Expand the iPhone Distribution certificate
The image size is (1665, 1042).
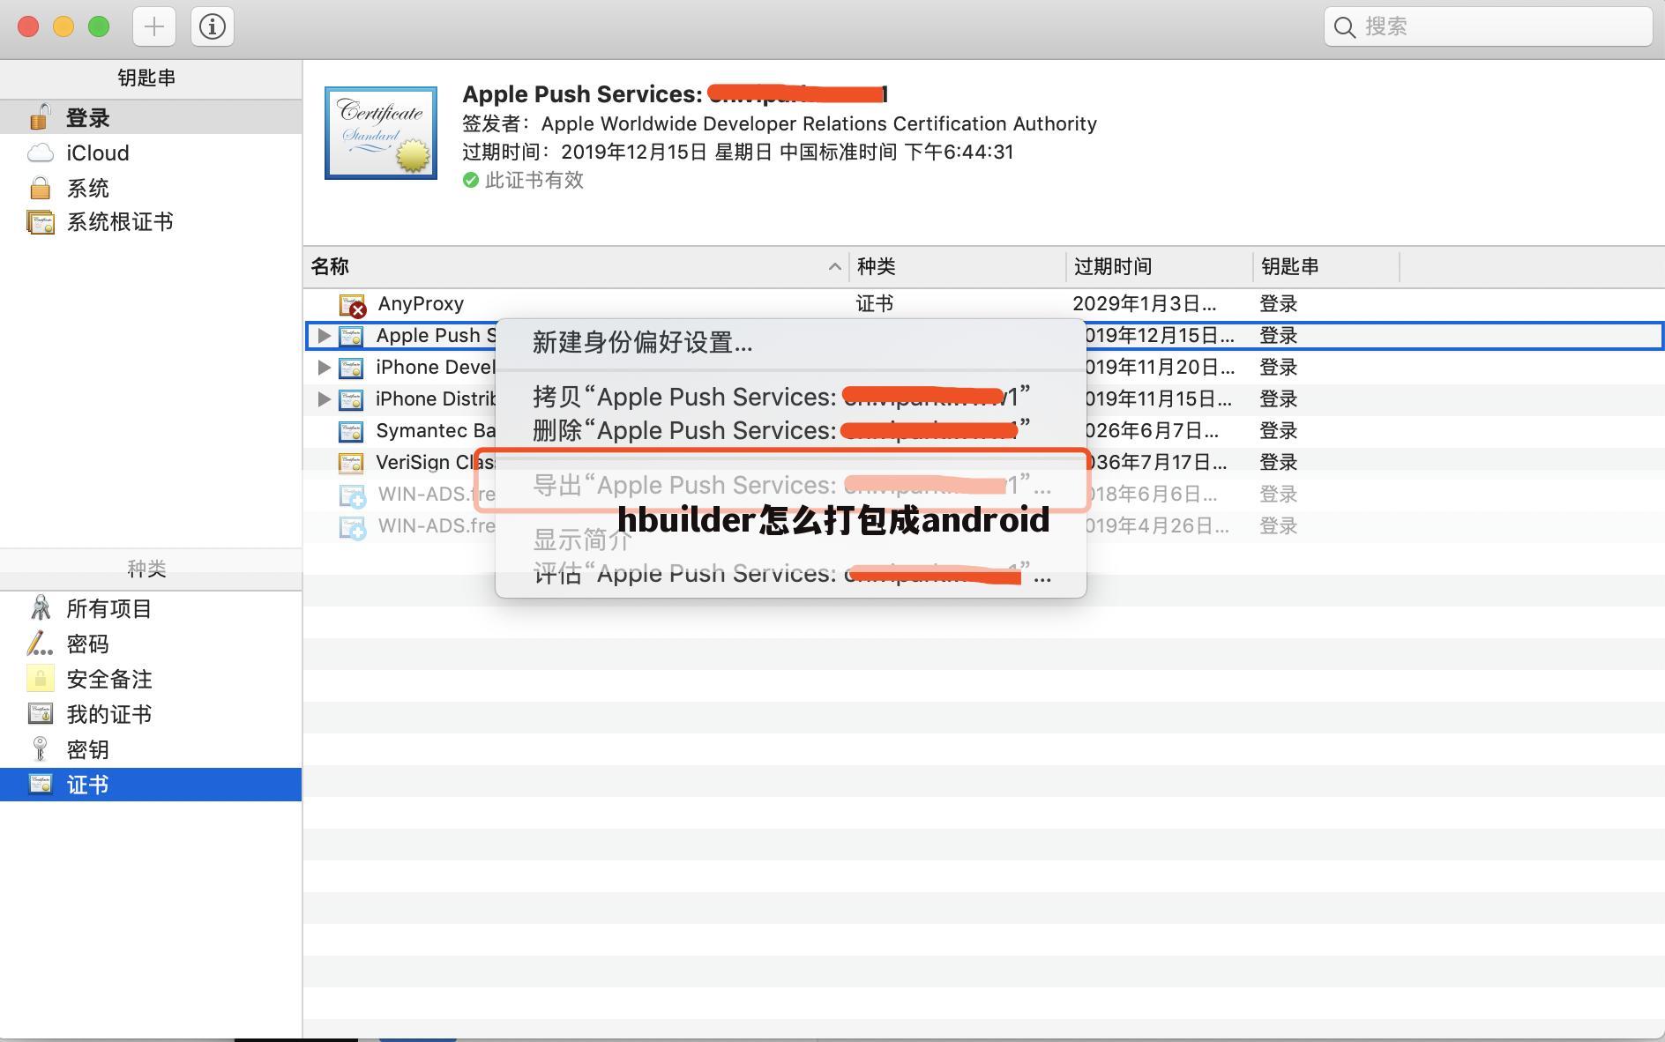point(324,398)
